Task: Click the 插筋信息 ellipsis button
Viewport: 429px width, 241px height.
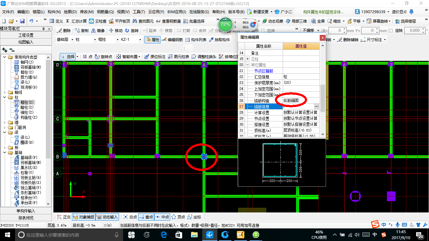Action: (x=317, y=107)
